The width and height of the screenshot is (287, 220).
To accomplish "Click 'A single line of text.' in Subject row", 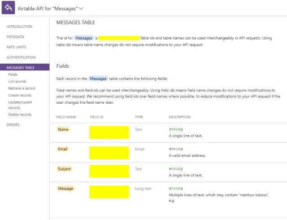I will [186, 175].
